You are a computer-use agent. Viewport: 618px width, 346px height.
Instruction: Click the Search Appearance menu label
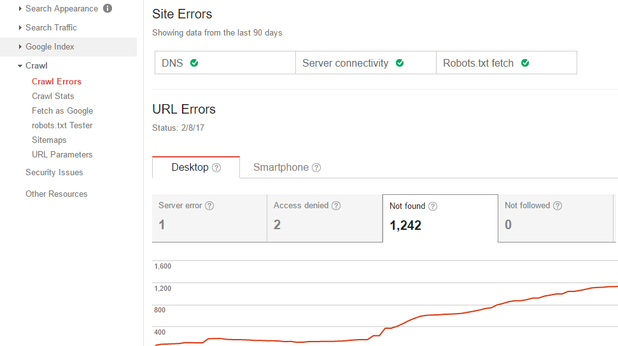tap(62, 9)
